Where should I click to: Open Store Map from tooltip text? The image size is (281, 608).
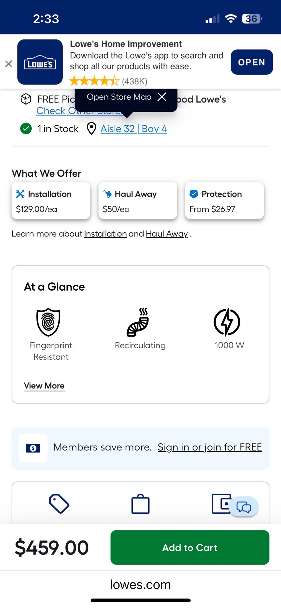[x=119, y=97]
